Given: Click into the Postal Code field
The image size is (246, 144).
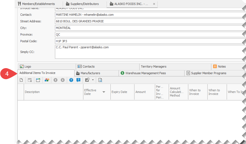Looking at the screenshot, I should 149,41.
